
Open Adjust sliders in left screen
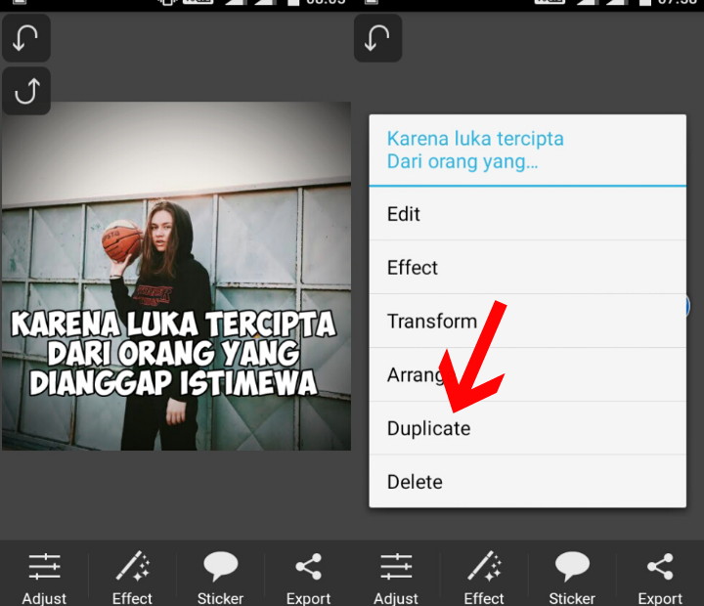pos(44,579)
